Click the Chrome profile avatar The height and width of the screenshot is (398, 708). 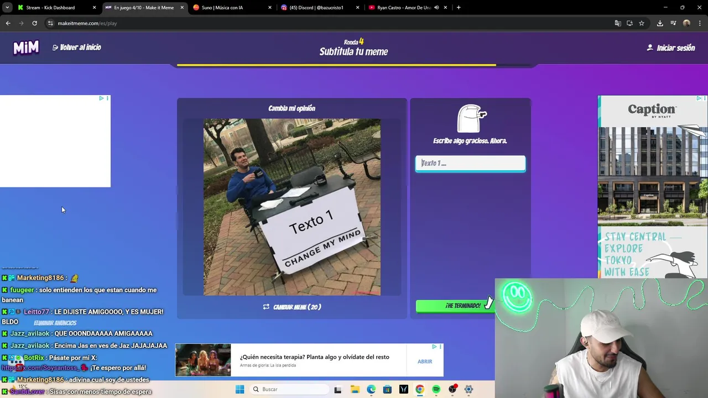click(686, 23)
